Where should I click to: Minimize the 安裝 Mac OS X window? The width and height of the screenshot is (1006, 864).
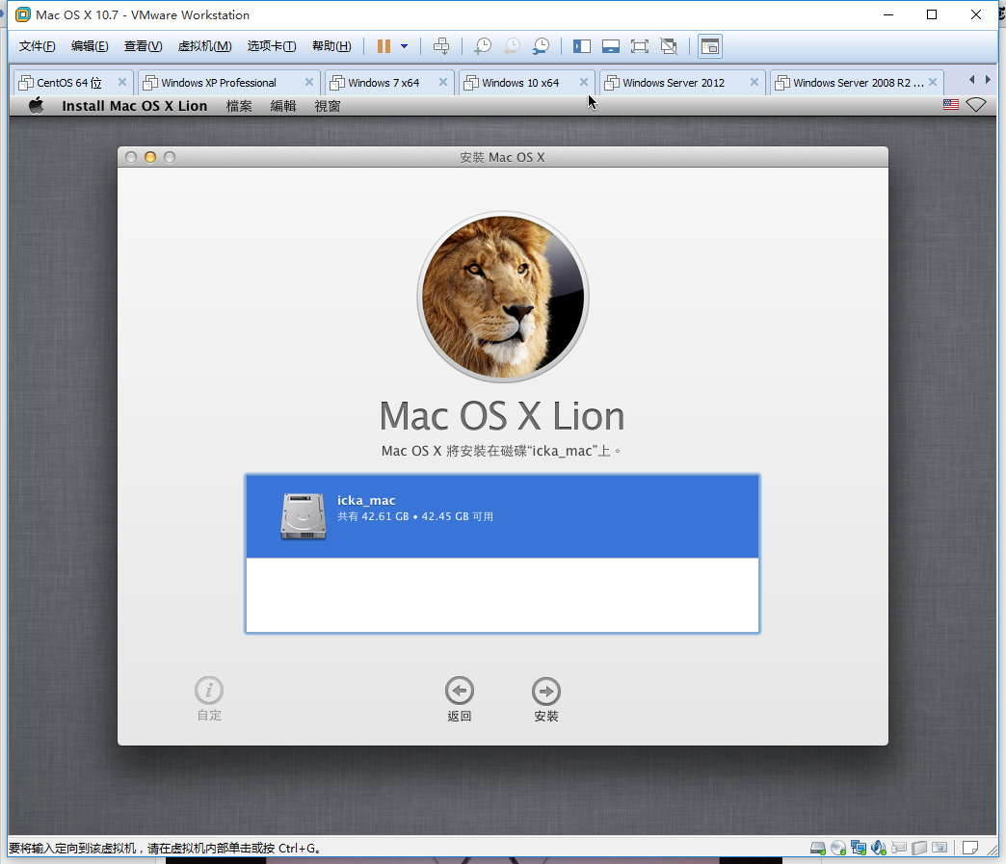click(x=150, y=157)
